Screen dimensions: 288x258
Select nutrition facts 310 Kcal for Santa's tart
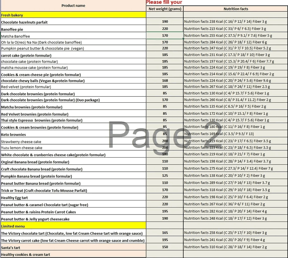tap(236, 247)
